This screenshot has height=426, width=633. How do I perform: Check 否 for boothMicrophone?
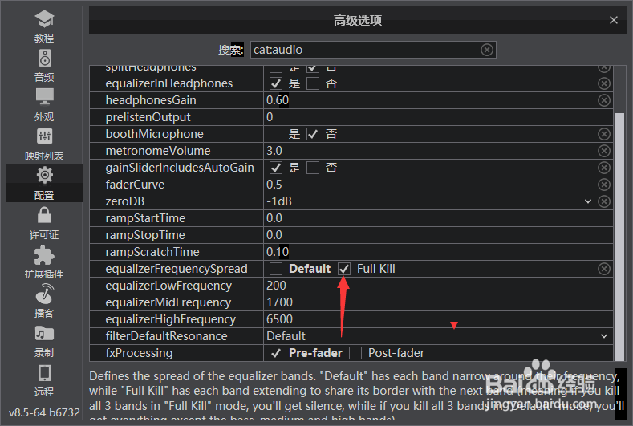[313, 134]
